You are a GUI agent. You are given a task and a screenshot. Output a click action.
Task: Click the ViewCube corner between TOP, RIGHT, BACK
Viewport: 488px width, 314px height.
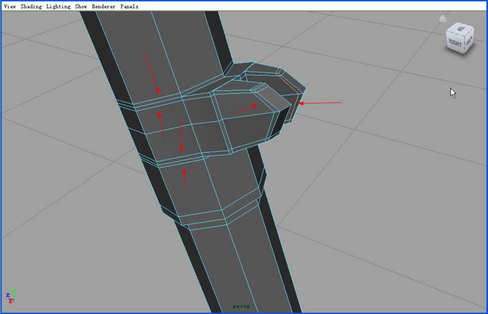465,36
